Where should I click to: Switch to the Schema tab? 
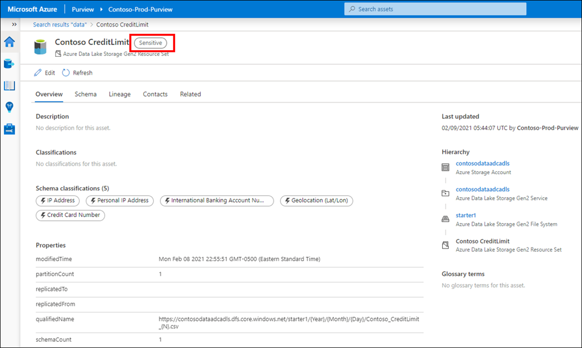(x=85, y=94)
